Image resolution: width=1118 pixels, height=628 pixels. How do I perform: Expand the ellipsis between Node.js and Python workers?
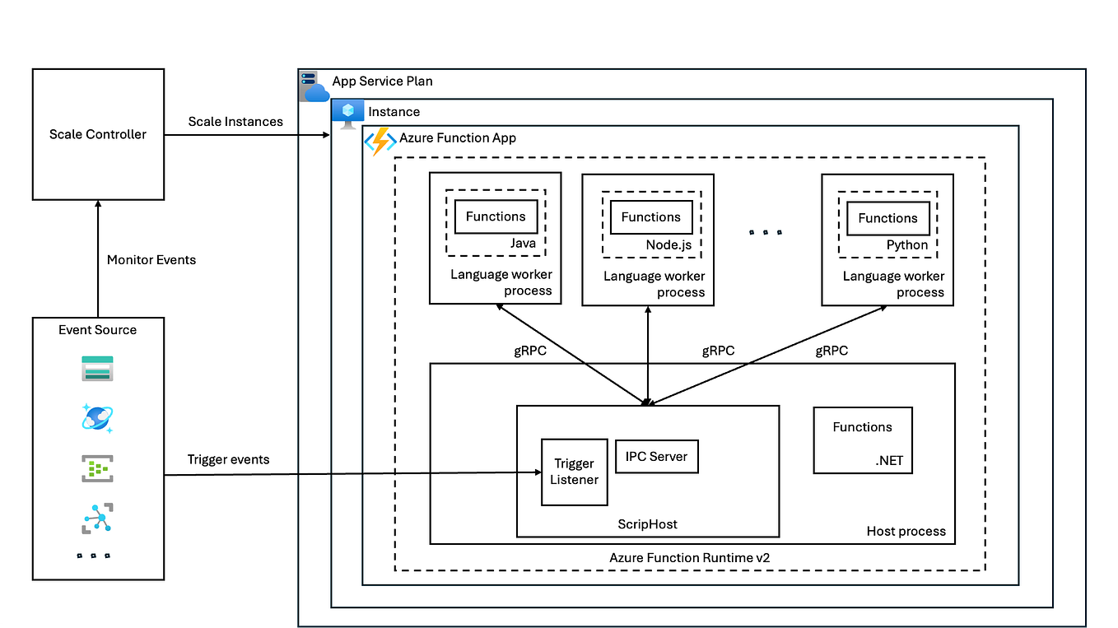tap(766, 231)
